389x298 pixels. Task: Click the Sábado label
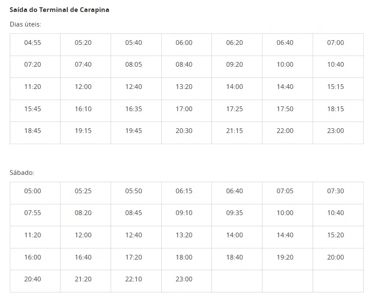22,173
